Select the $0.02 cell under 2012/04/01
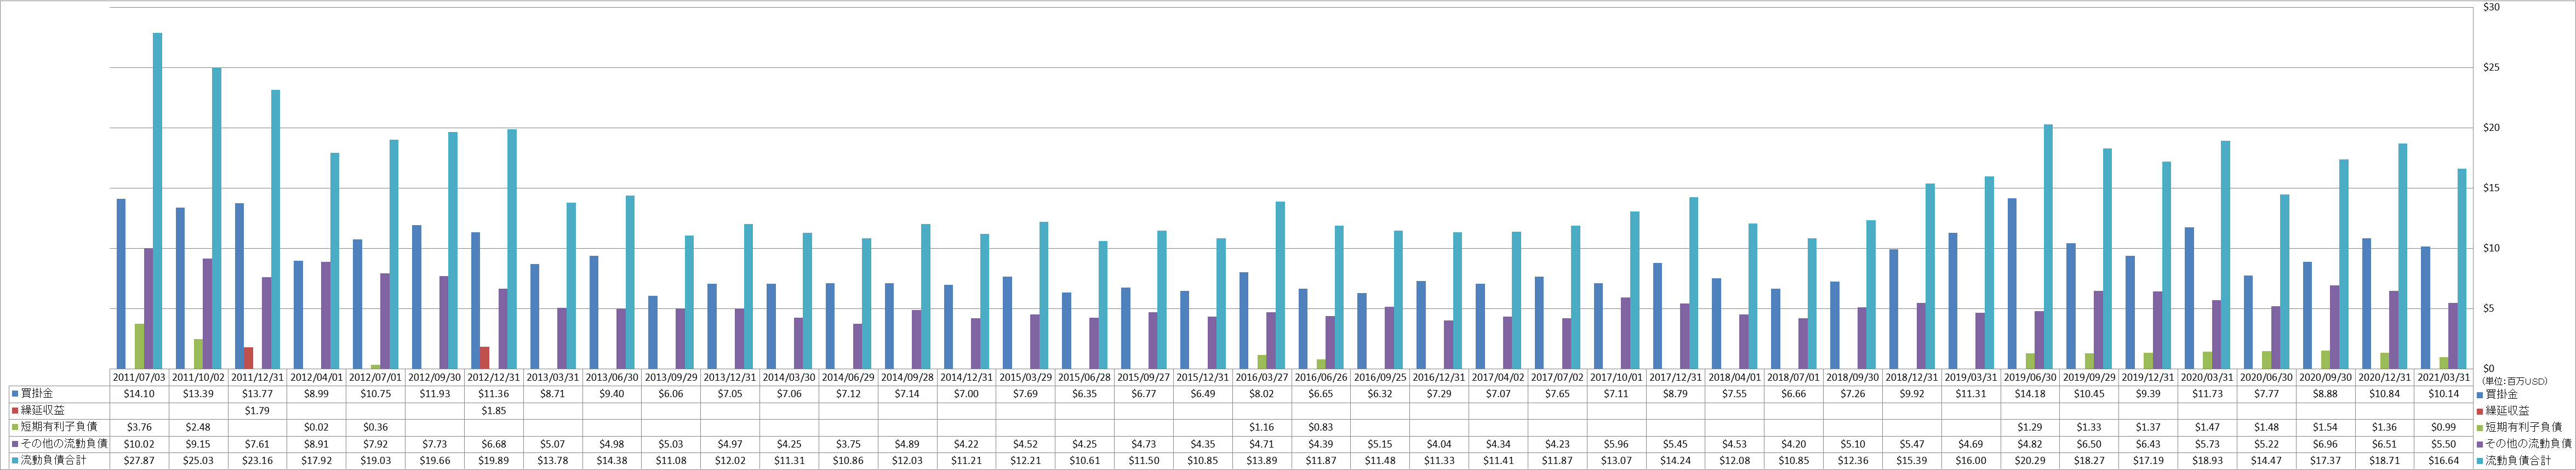2576x470 pixels. tap(317, 427)
